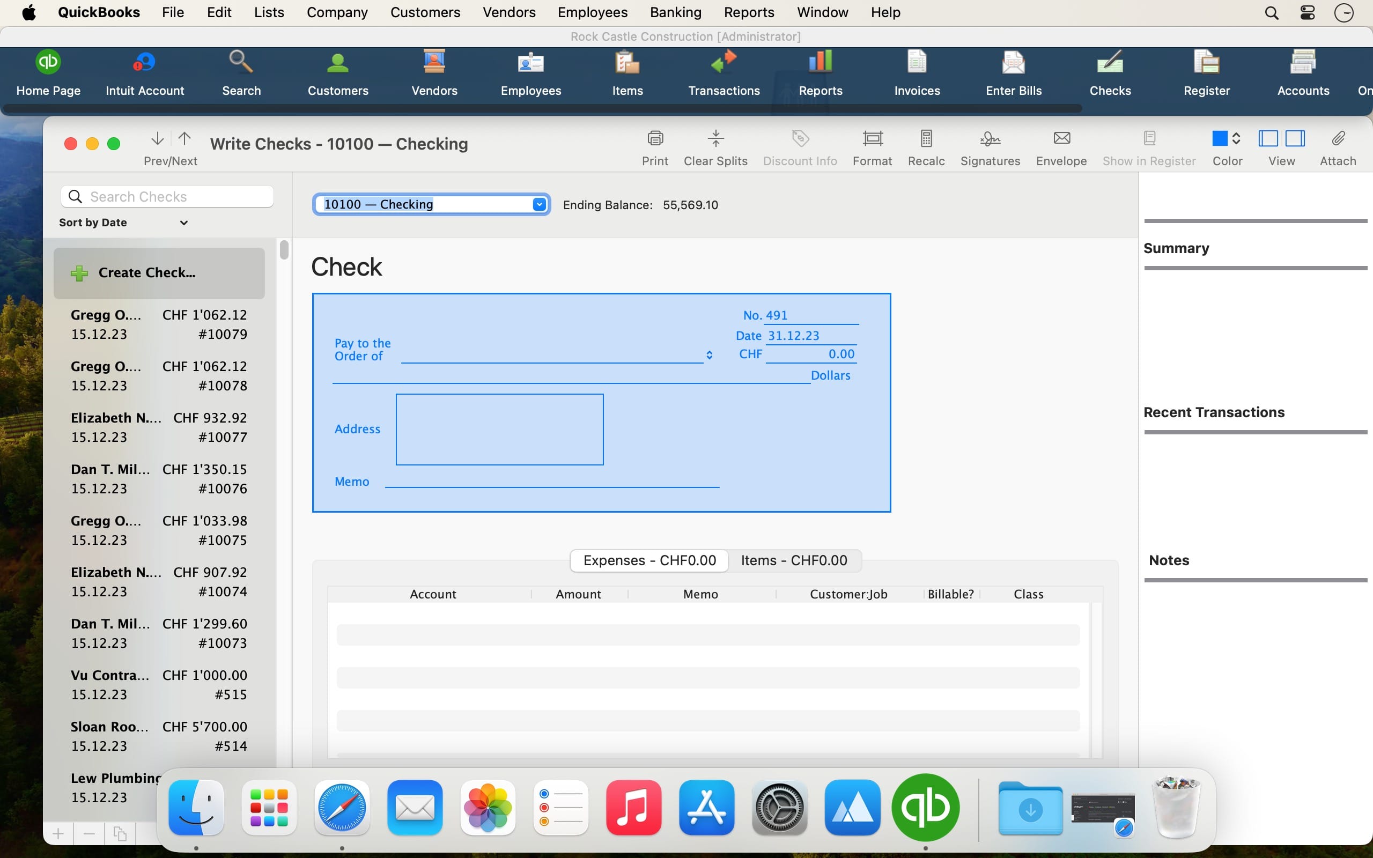Click the CHF amount field
Image resolution: width=1373 pixels, height=858 pixels.
(x=811, y=354)
